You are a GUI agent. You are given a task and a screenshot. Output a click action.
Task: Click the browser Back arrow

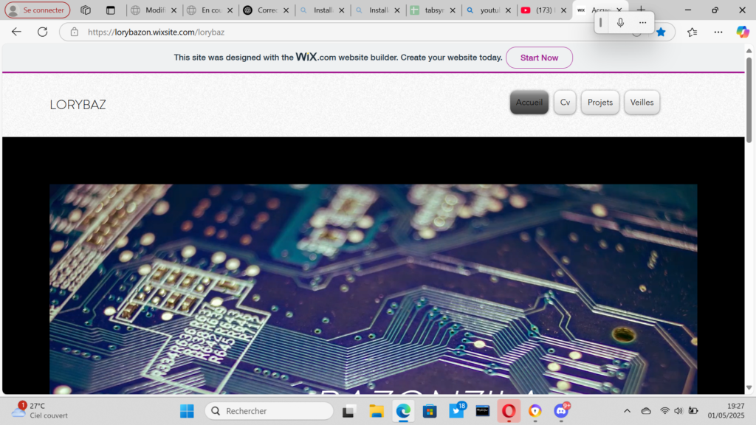tap(16, 32)
